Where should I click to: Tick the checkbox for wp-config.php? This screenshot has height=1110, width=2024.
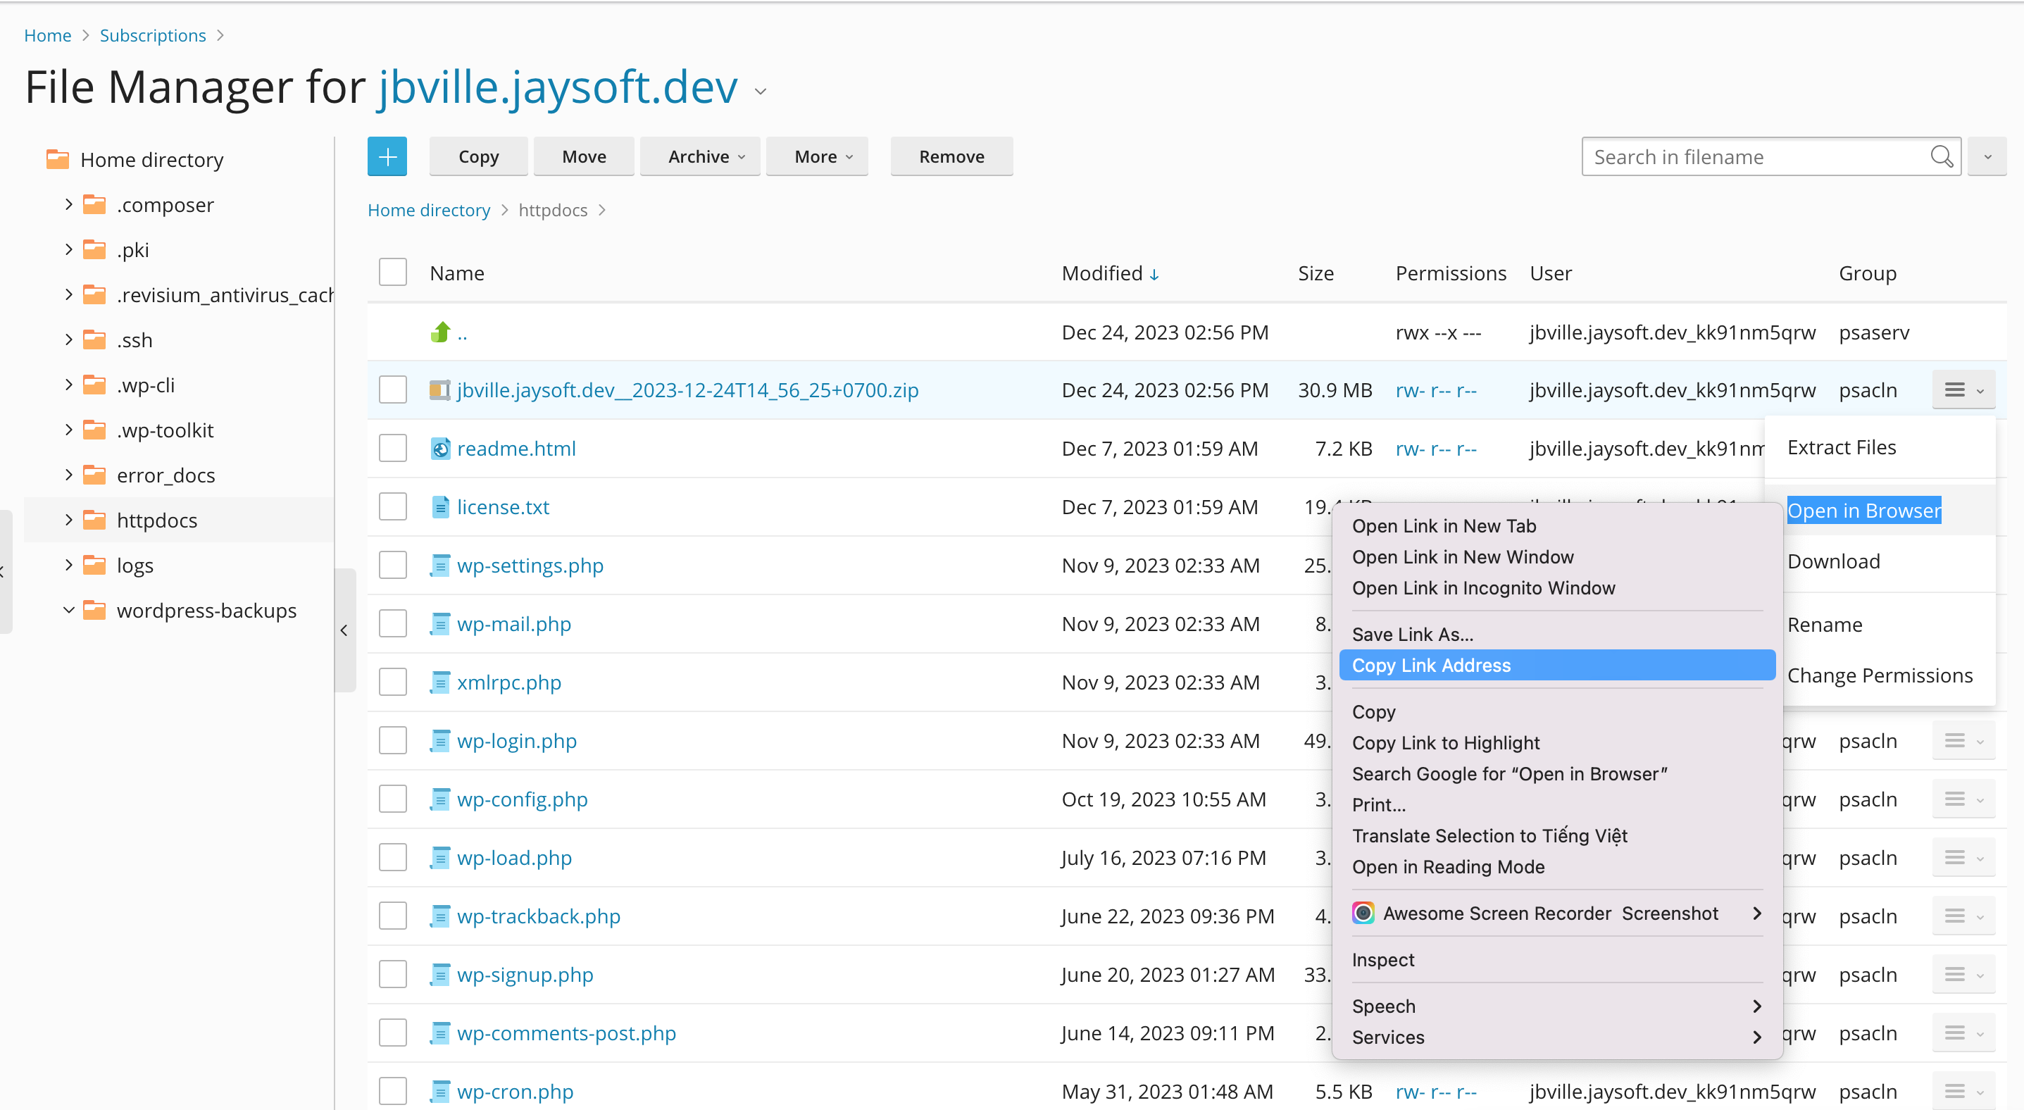click(x=393, y=799)
